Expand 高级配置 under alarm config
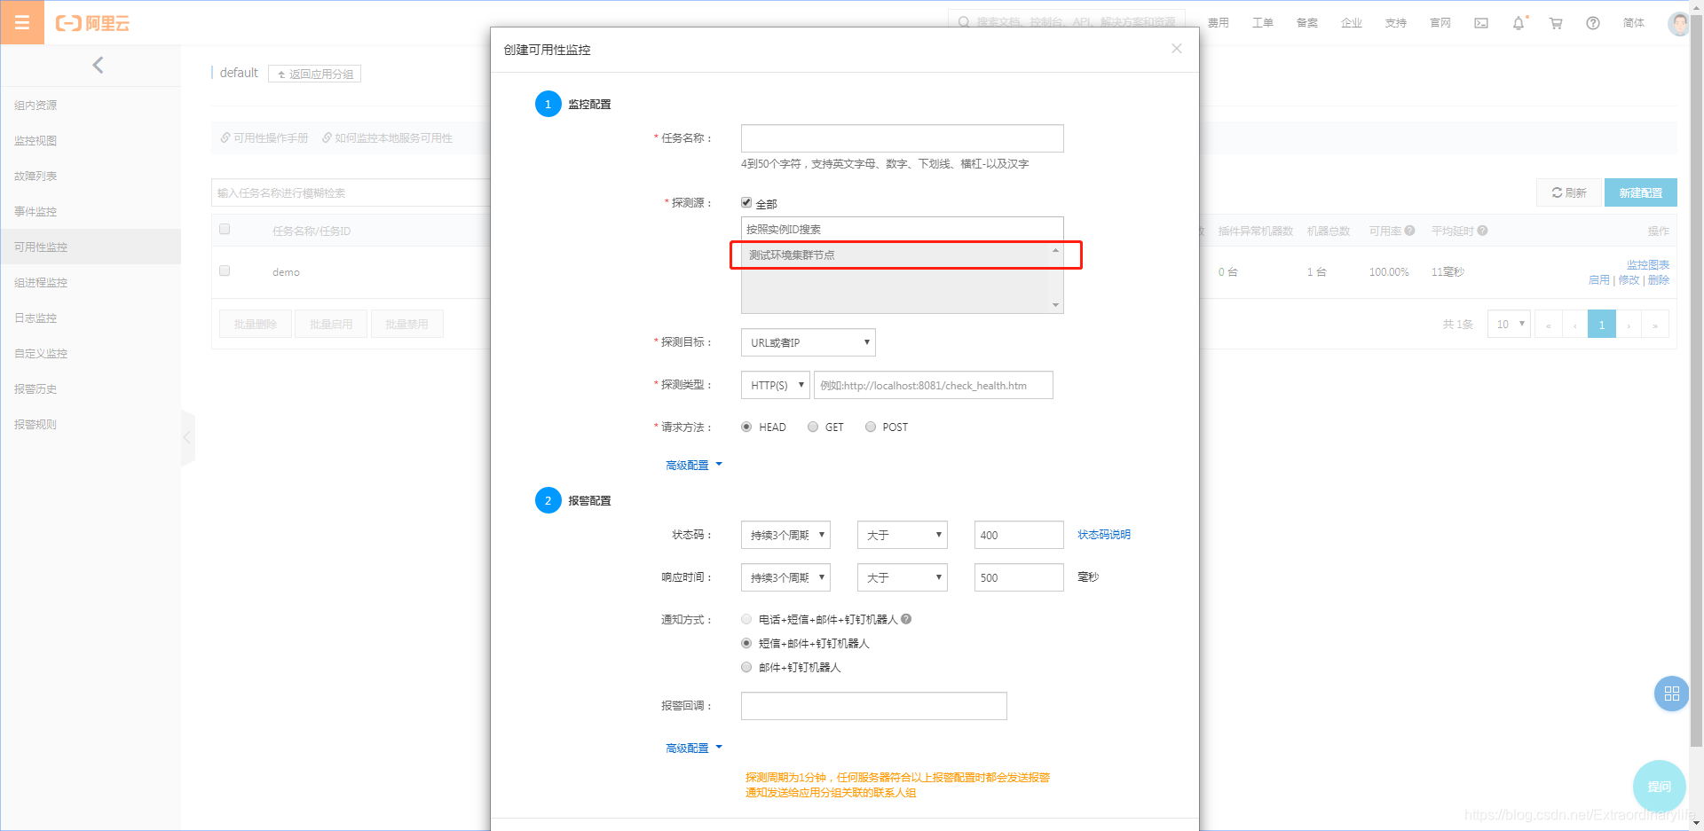1704x831 pixels. point(694,748)
